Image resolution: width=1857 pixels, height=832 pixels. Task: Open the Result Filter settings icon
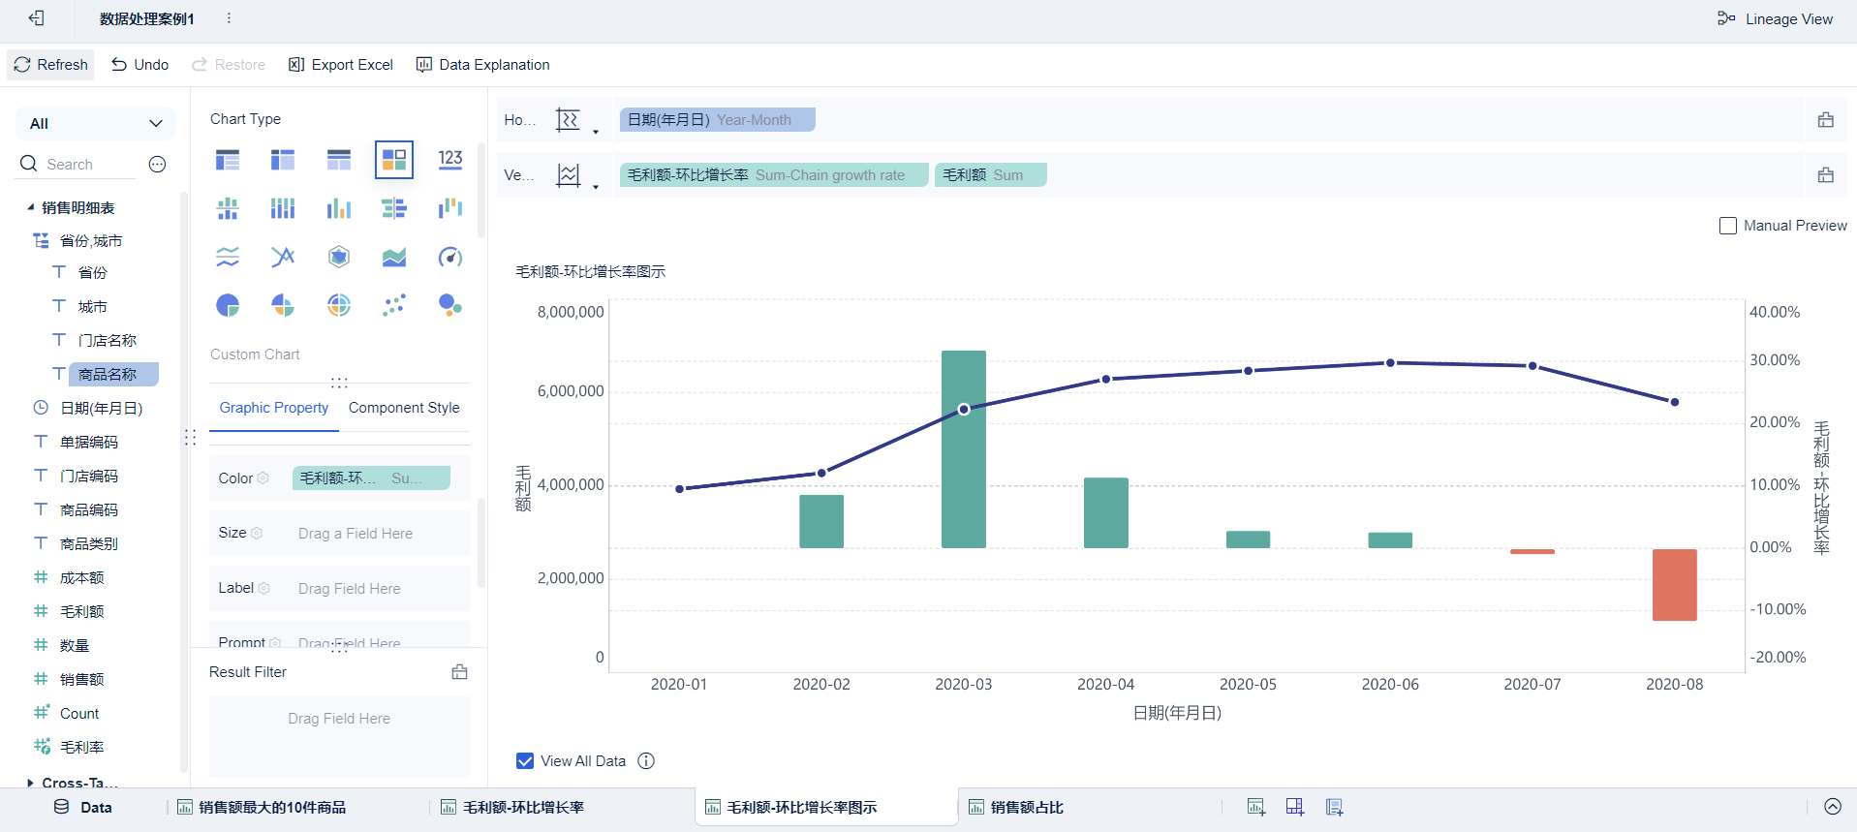(460, 672)
